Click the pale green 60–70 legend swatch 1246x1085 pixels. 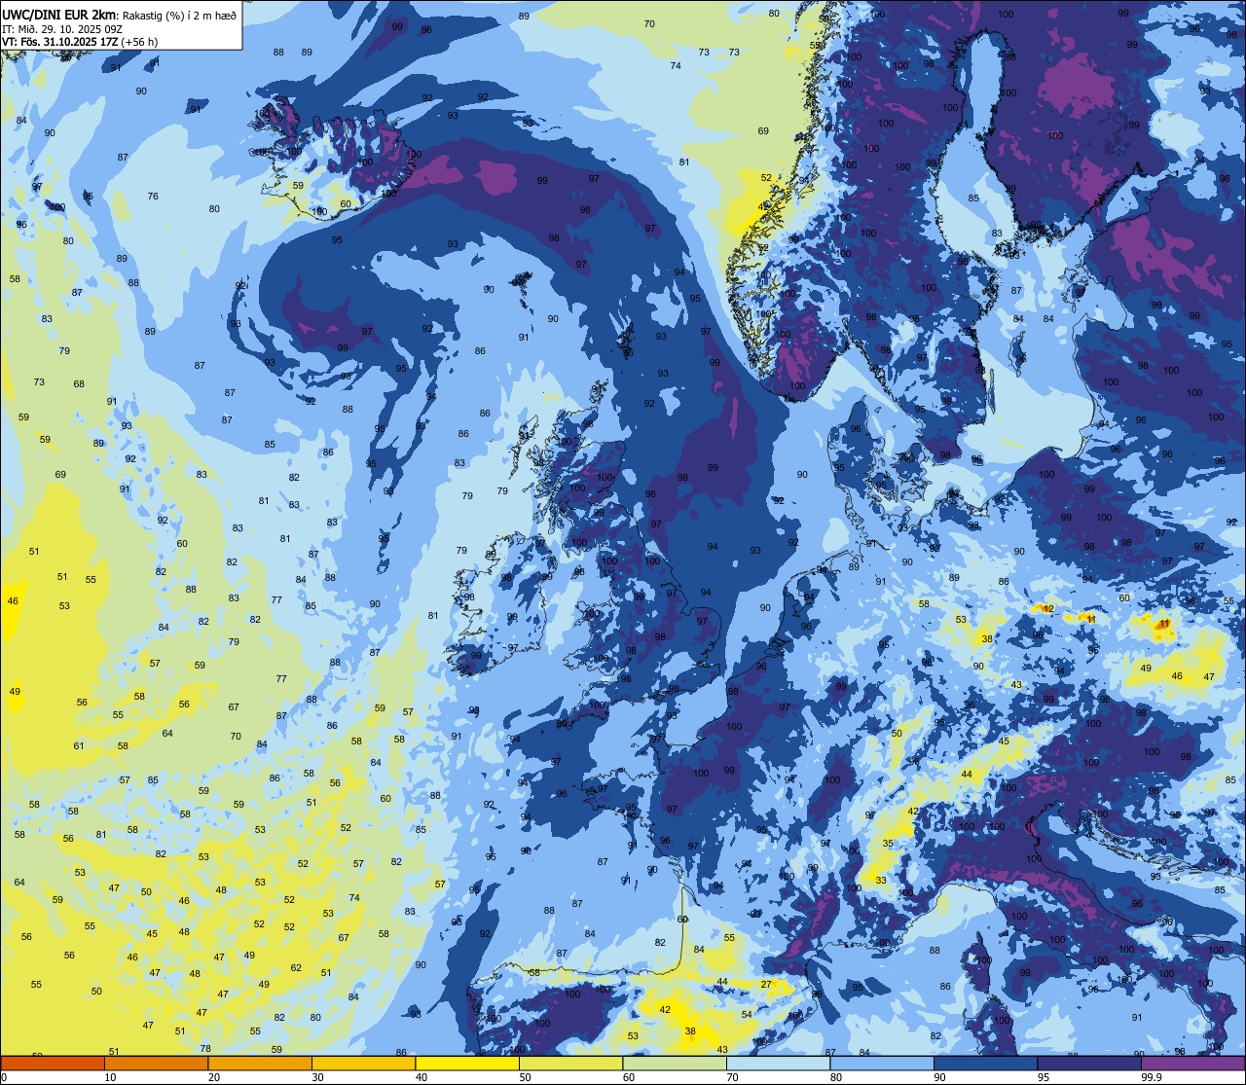675,1063
